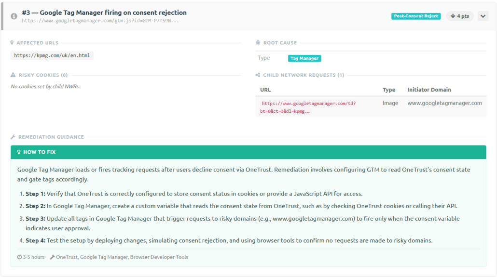
Task: Click the bug icon next to Root Cause
Action: click(258, 43)
